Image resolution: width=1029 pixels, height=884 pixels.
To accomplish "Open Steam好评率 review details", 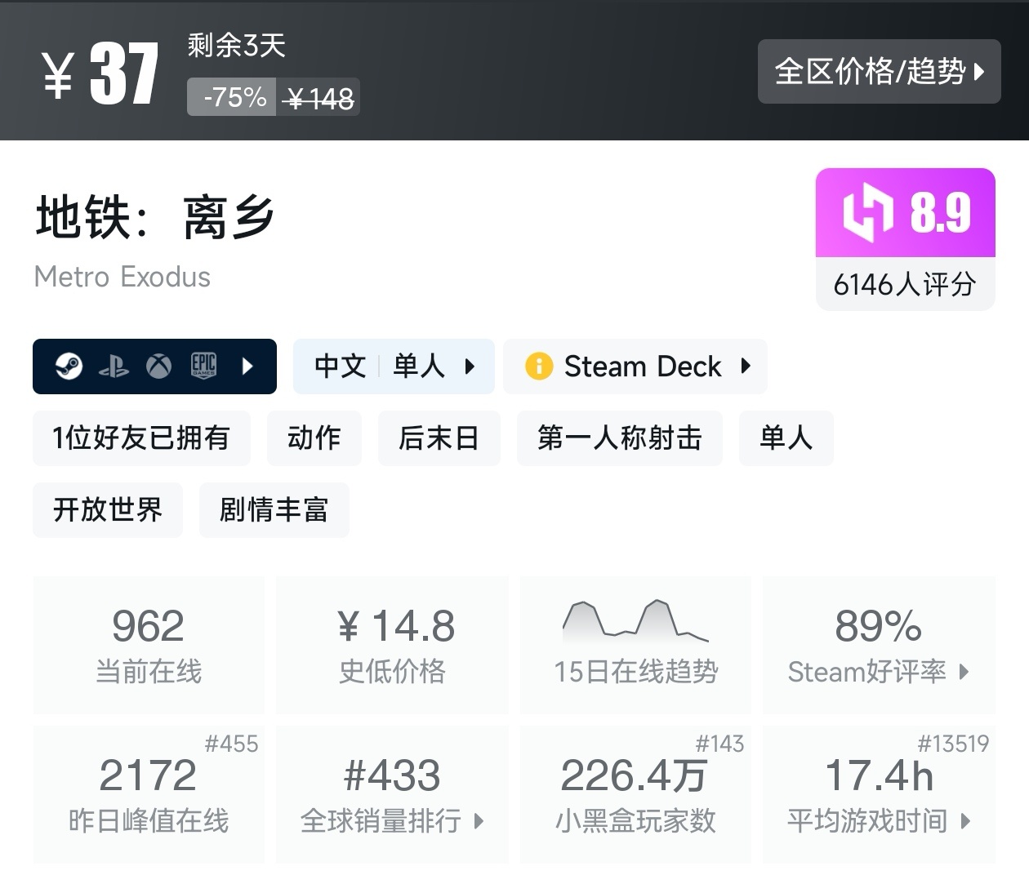I will click(879, 645).
